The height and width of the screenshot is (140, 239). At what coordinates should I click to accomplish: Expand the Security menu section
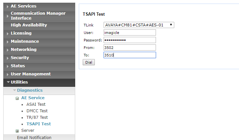tap(20, 58)
